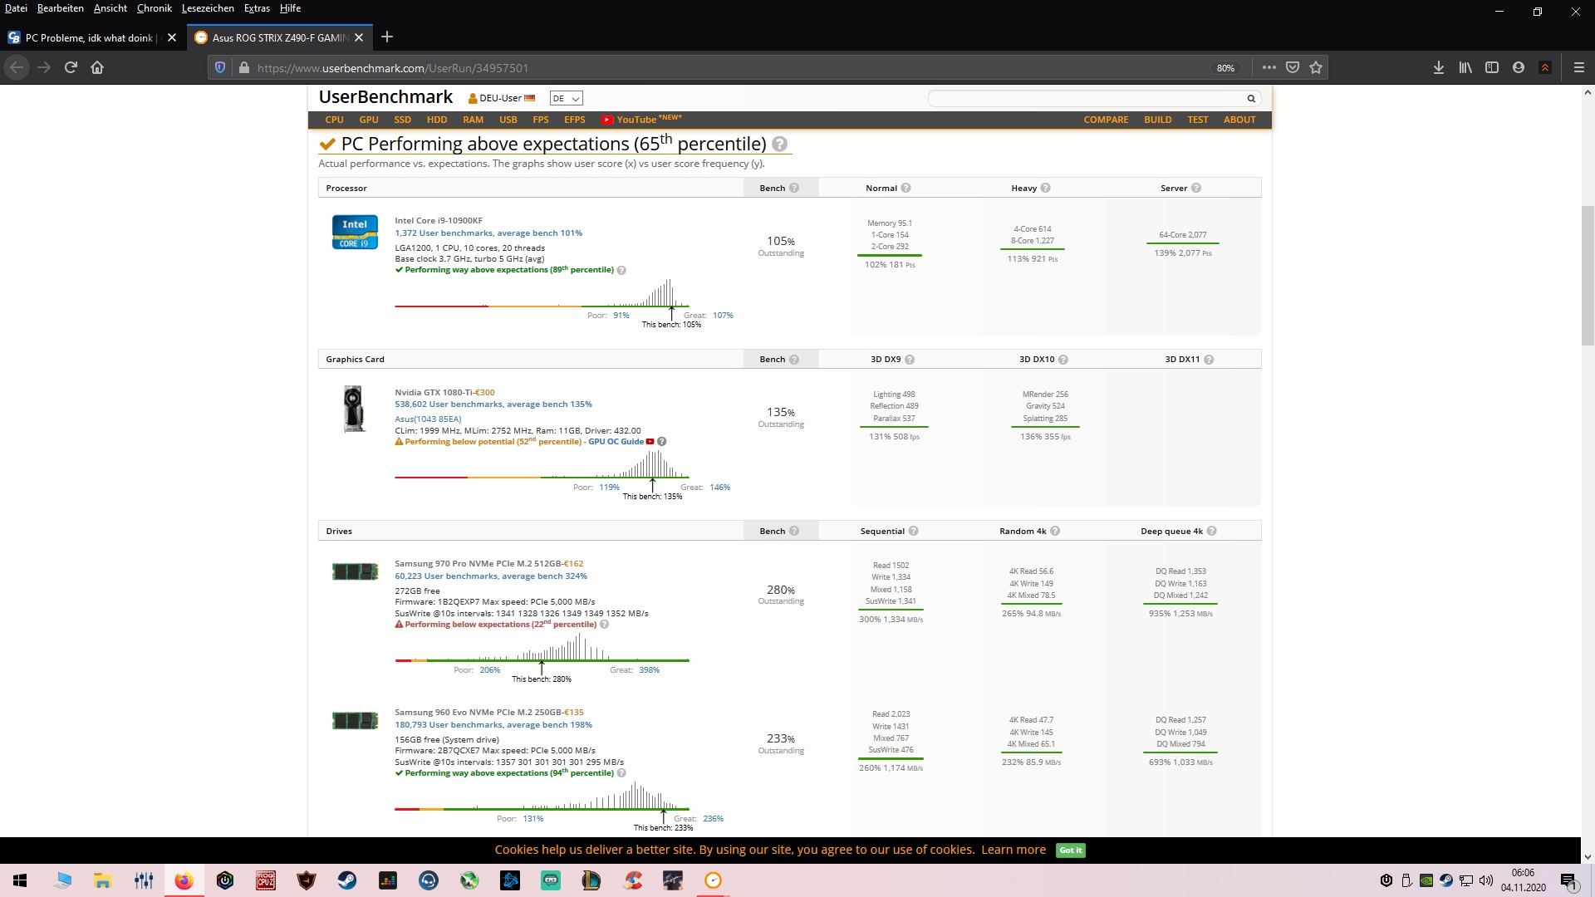Click the Firefox reload page icon
Image resolution: width=1595 pixels, height=897 pixels.
[x=71, y=67]
